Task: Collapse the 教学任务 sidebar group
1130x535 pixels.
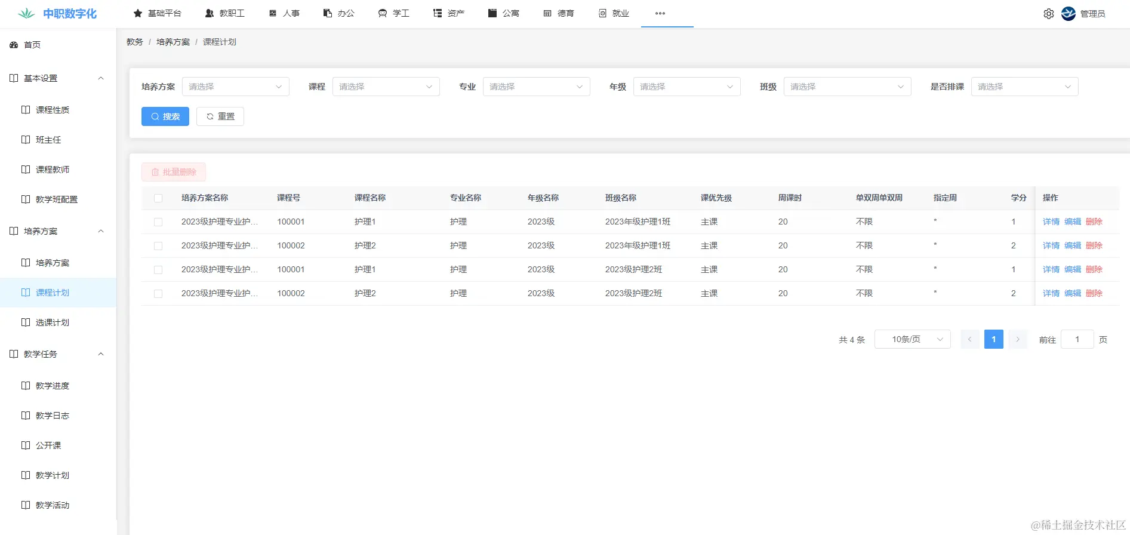Action: click(58, 354)
